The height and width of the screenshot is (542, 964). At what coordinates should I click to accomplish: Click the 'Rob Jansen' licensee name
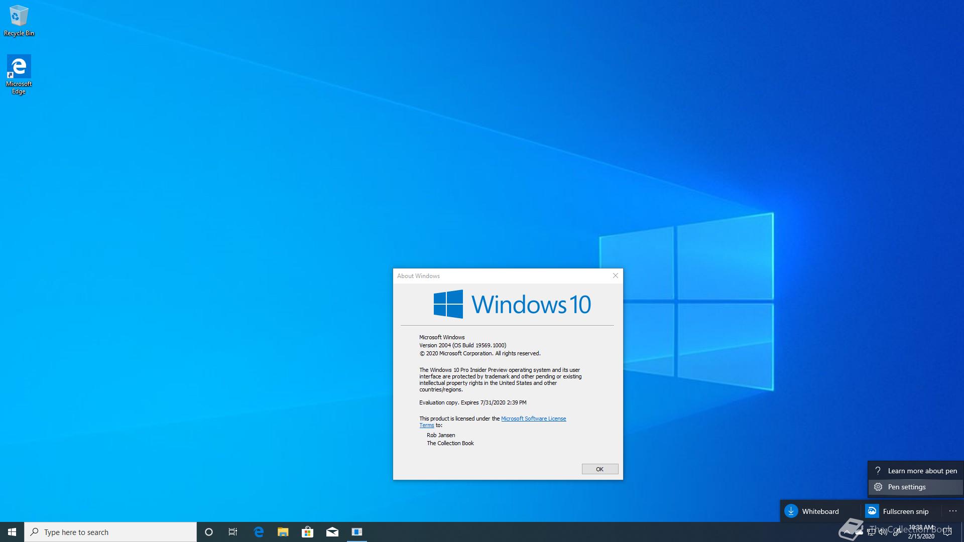coord(441,435)
